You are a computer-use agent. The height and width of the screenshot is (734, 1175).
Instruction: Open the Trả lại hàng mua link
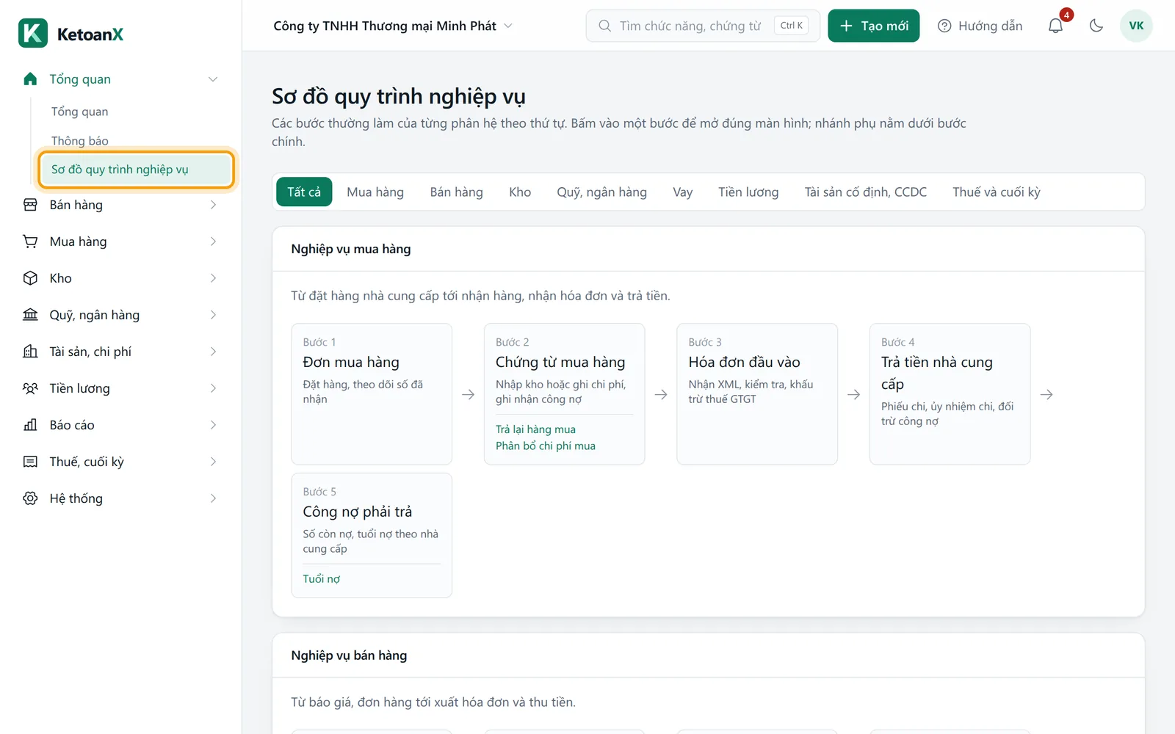click(535, 429)
